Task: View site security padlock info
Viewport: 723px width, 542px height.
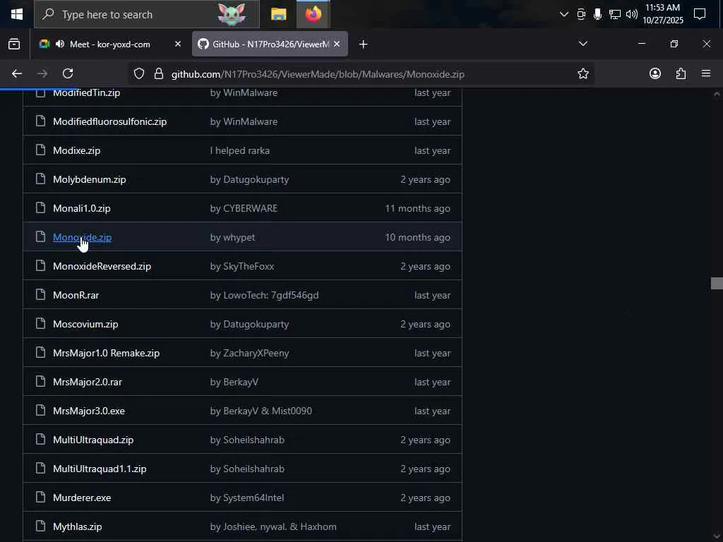Action: [159, 73]
